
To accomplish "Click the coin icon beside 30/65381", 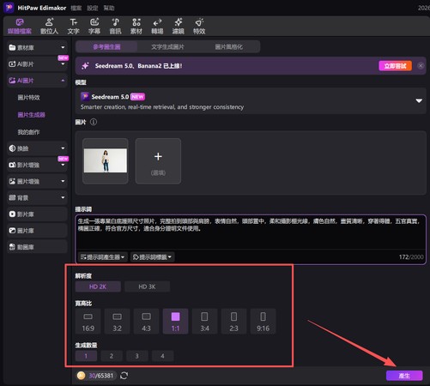I will (81, 376).
